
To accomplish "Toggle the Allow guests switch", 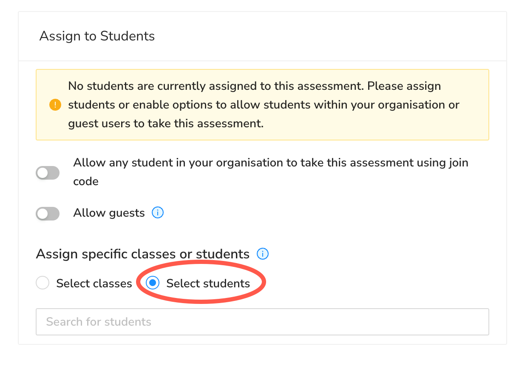I will tap(48, 213).
